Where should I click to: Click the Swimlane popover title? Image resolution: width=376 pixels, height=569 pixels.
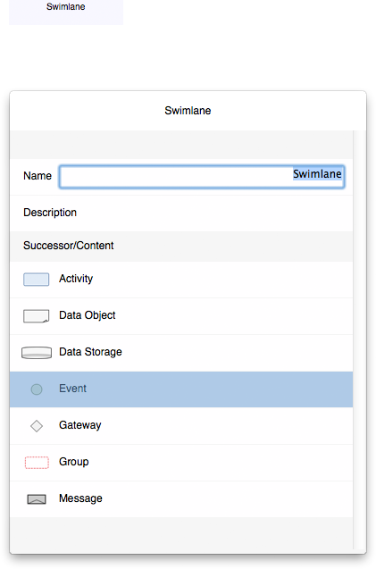[188, 111]
